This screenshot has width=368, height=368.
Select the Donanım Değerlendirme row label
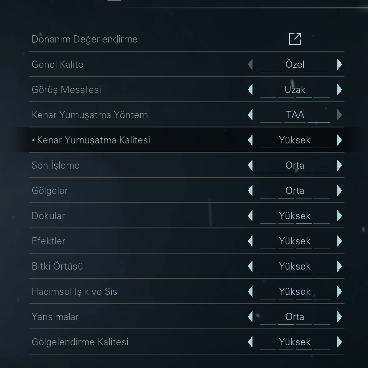tap(84, 39)
